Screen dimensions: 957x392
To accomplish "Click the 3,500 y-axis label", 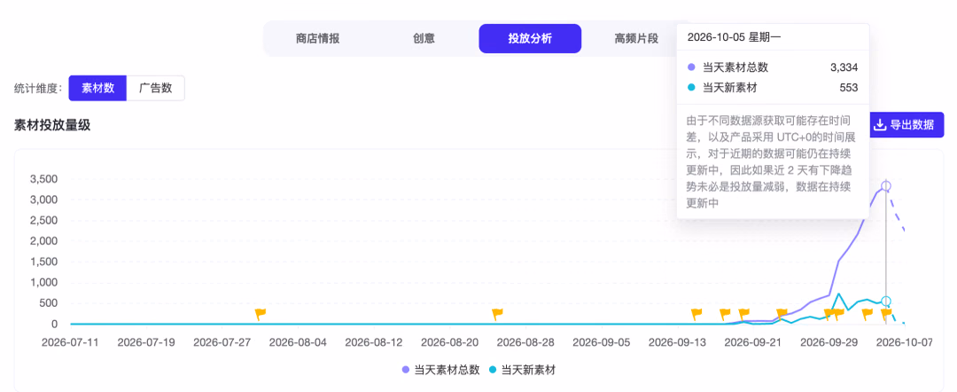I will coord(43,179).
